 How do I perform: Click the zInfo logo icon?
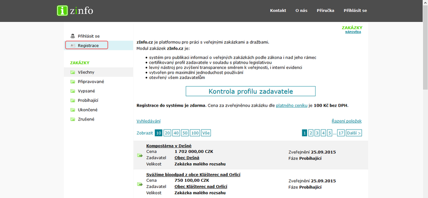(62, 10)
